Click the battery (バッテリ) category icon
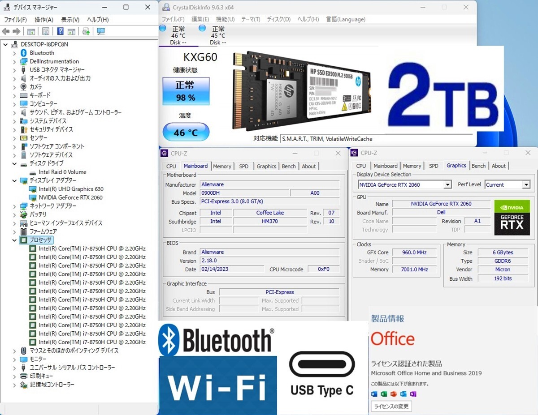The height and width of the screenshot is (415, 538). coord(24,214)
